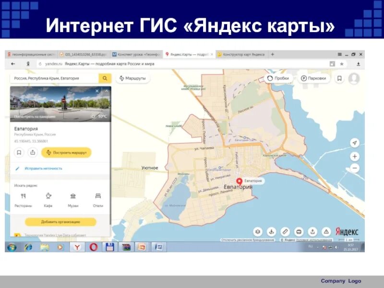Viewport: 384px width, 288px height.
Task: Open Opera taskbar icon
Action: click(x=93, y=247)
